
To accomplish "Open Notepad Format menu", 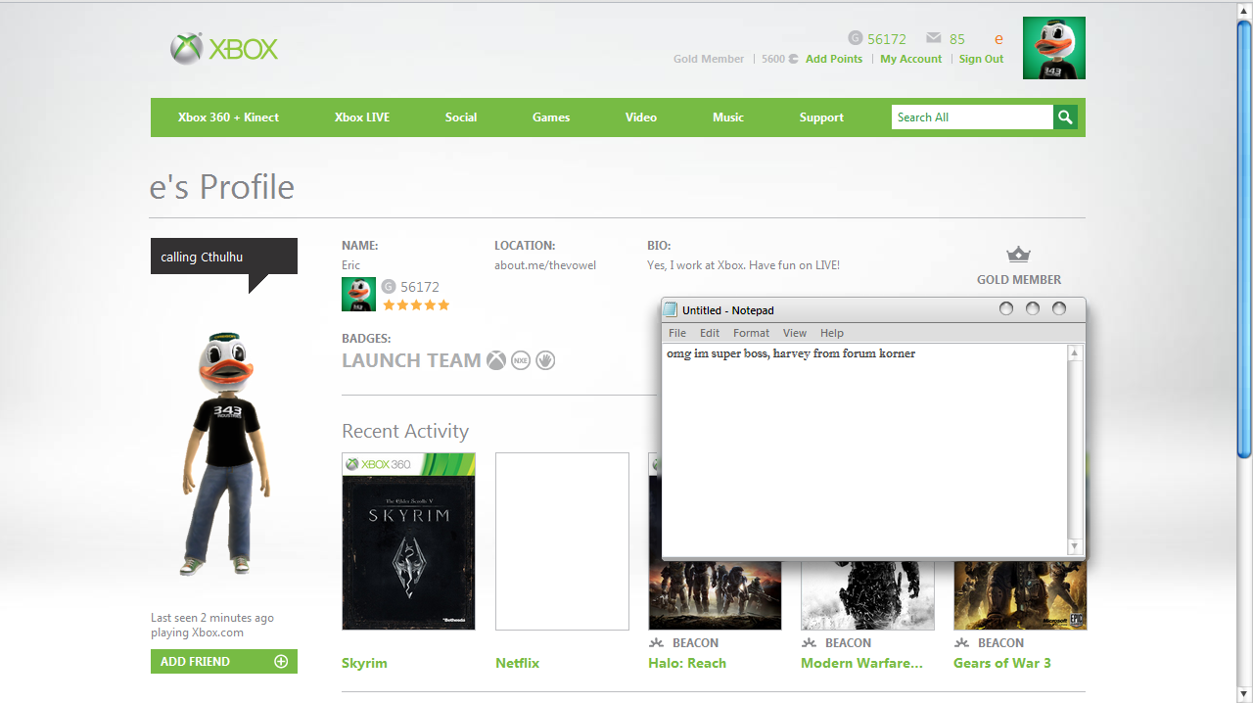I will click(752, 333).
